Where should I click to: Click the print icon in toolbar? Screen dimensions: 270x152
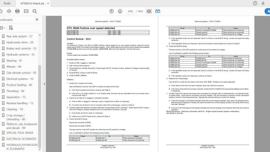click(17, 11)
